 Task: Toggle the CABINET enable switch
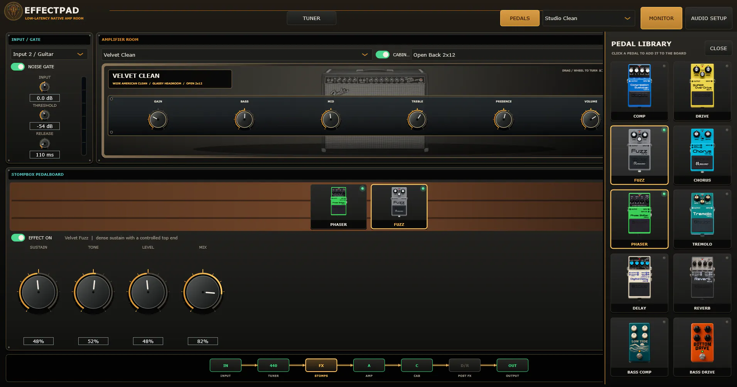click(383, 55)
